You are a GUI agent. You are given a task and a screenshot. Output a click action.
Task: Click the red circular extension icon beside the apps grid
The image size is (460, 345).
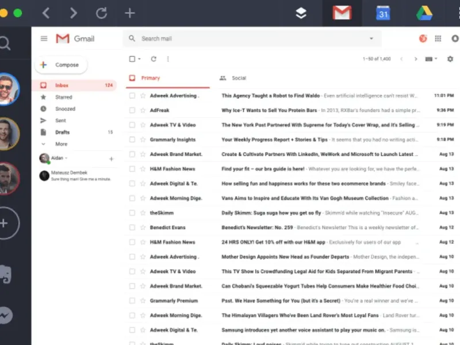click(x=423, y=39)
